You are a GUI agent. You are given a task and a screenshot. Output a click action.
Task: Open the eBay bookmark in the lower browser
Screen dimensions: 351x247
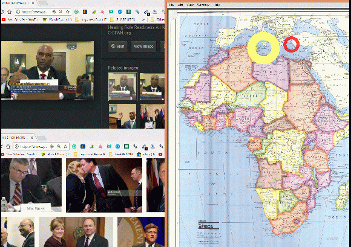(146, 155)
